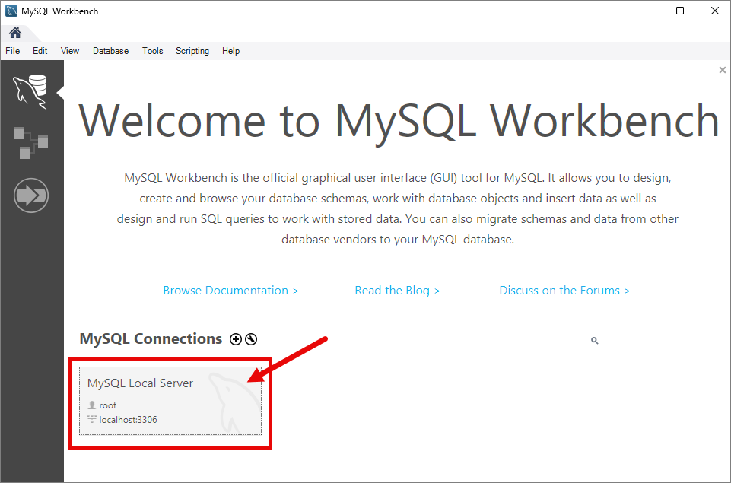Open the Help menu
731x483 pixels.
230,51
